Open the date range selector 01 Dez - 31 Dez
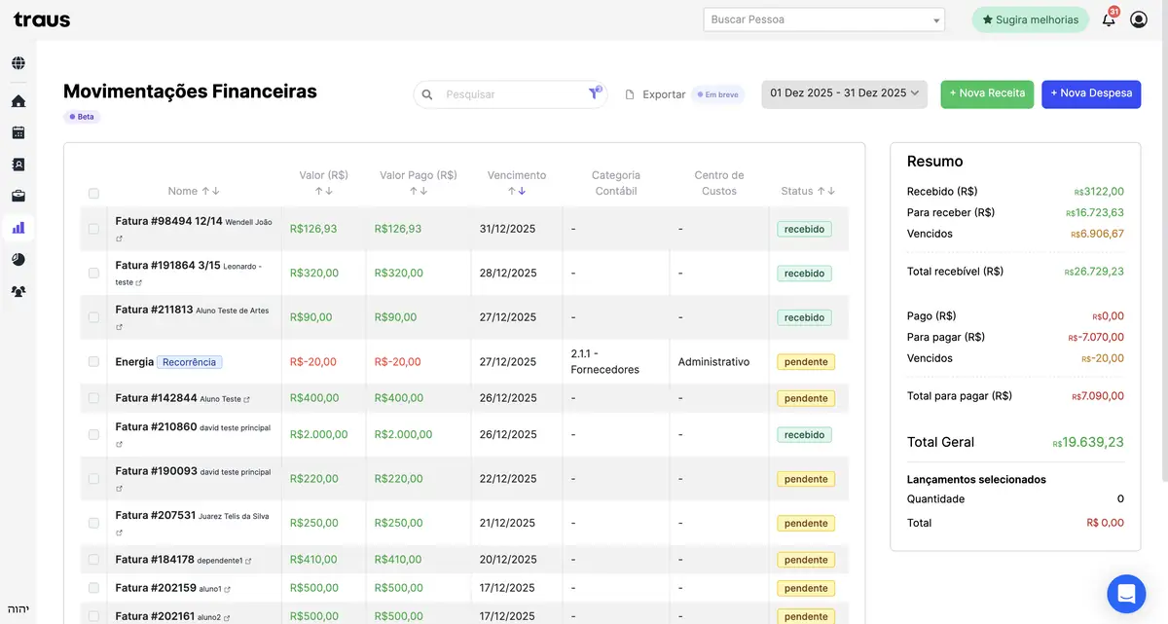 pos(843,93)
